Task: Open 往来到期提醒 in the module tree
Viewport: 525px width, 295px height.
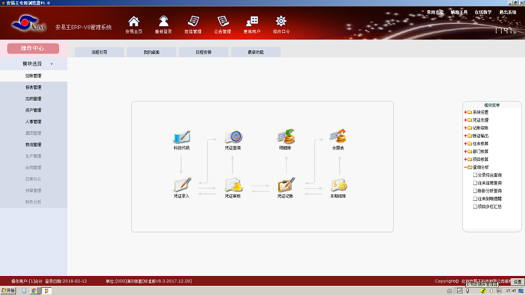Action: pyautogui.click(x=490, y=198)
